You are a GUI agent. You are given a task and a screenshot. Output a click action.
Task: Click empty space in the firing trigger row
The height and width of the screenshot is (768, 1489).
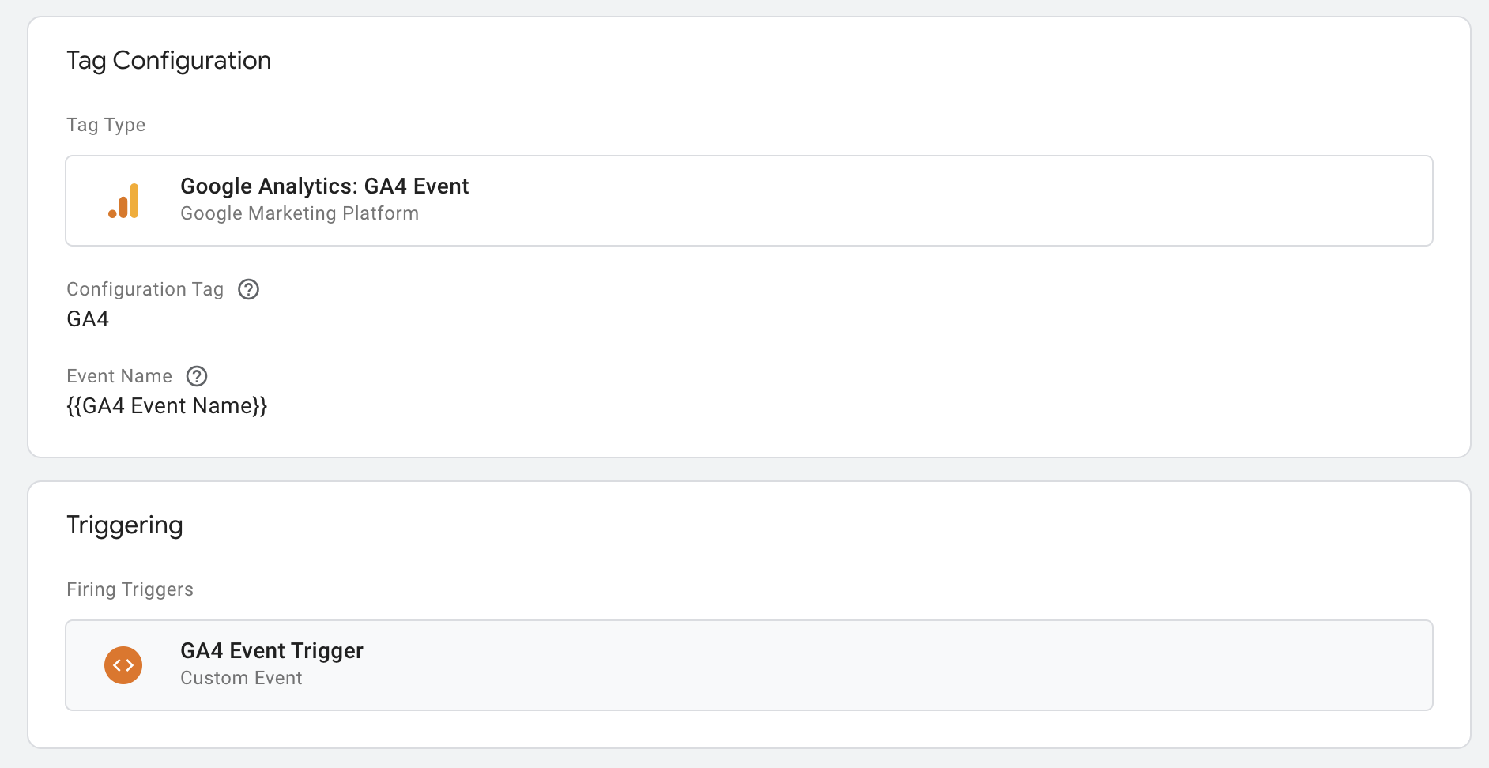pyautogui.click(x=948, y=665)
